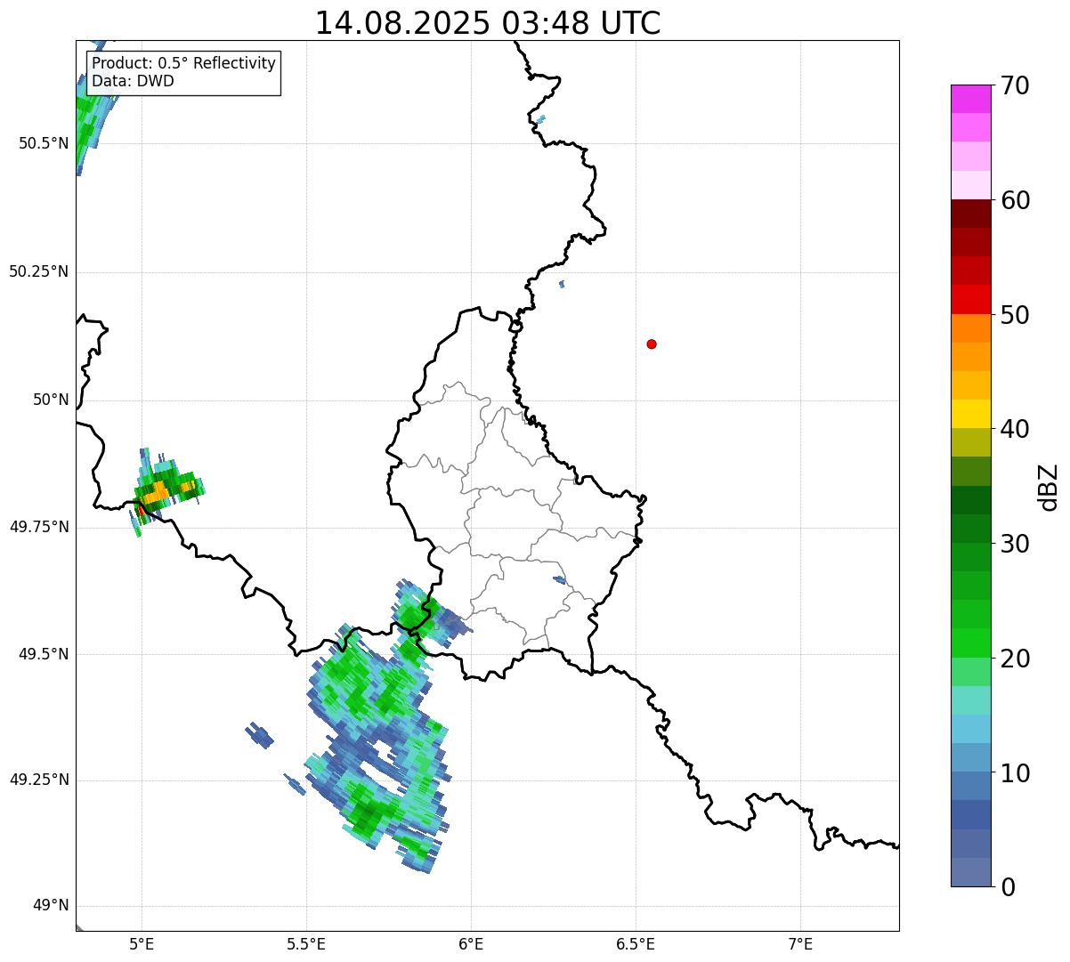Click the dark maroon colorbar segment below 60
The height and width of the screenshot is (962, 1070).
pos(971,214)
